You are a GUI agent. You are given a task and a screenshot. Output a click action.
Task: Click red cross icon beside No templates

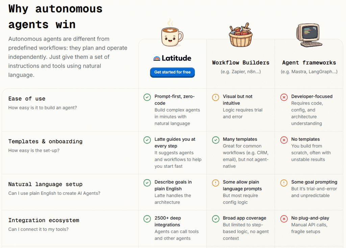coord(284,140)
